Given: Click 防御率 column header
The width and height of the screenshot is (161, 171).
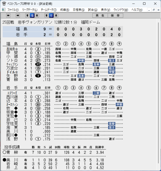Looking at the screenshot, I should coord(100,147).
